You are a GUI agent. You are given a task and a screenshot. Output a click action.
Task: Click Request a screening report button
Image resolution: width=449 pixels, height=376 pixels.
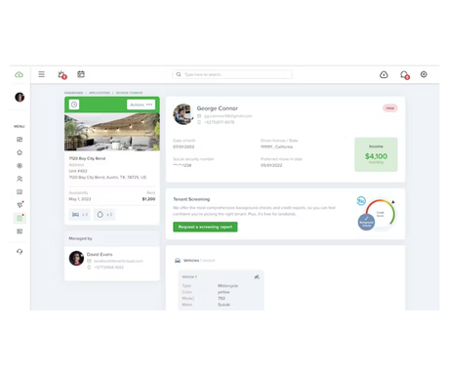[x=205, y=227]
